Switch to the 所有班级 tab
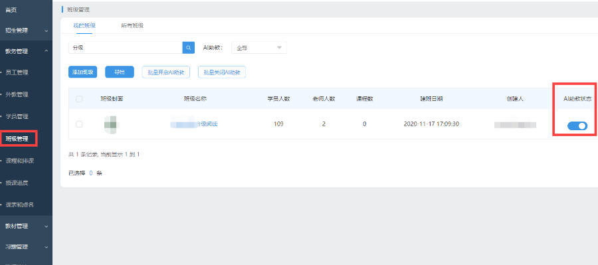This screenshot has width=598, height=265. pos(132,25)
